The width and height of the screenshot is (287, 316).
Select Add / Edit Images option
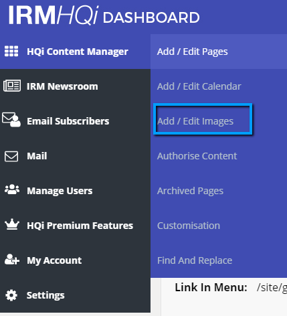pos(195,121)
